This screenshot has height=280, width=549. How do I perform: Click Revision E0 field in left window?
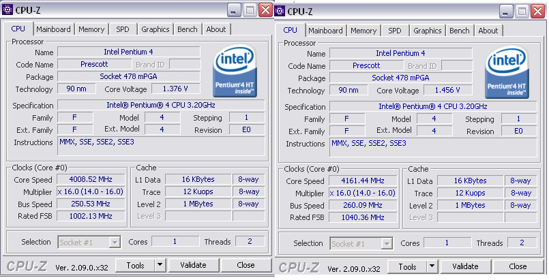click(x=247, y=129)
